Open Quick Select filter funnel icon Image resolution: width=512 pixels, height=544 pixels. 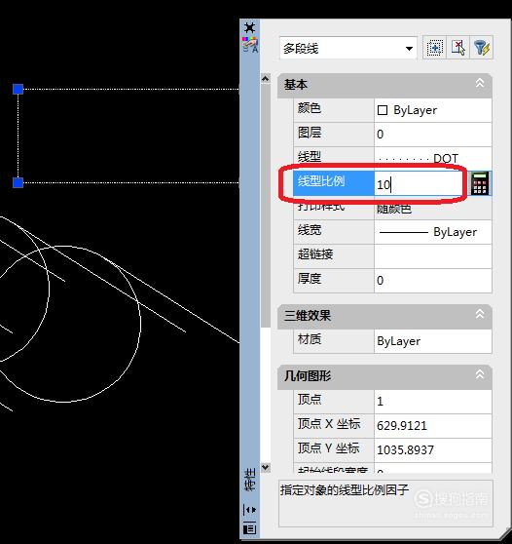(x=481, y=48)
